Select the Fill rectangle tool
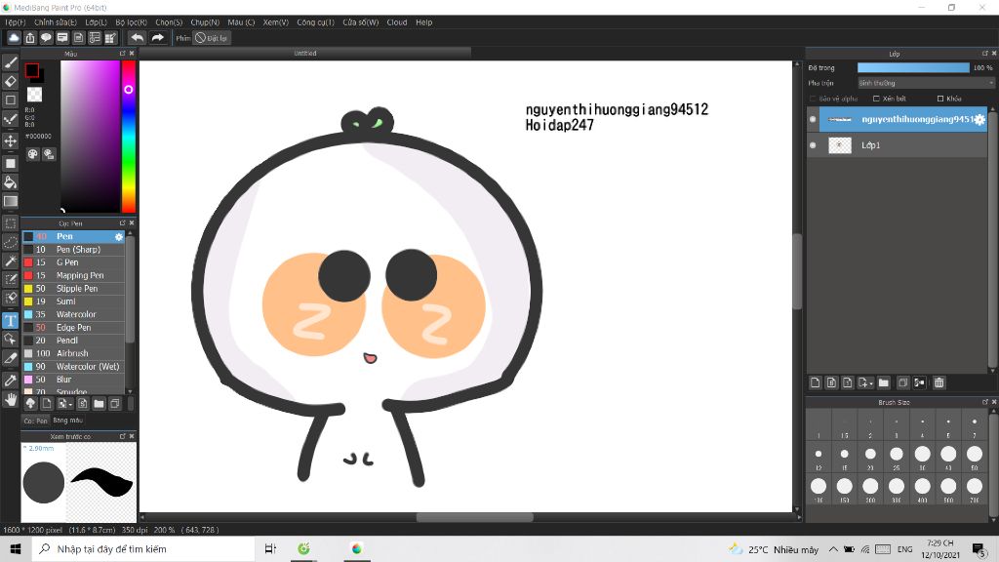This screenshot has height=562, width=999. (10, 163)
